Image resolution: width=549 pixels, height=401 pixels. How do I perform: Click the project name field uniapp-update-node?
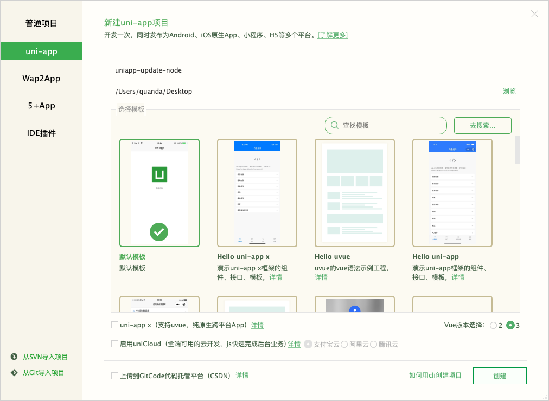[315, 70]
